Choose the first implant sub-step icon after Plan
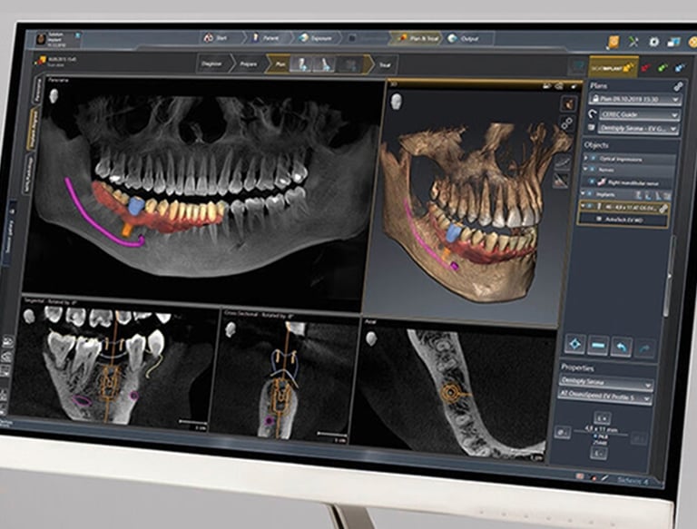697x529 pixels. tap(300, 64)
